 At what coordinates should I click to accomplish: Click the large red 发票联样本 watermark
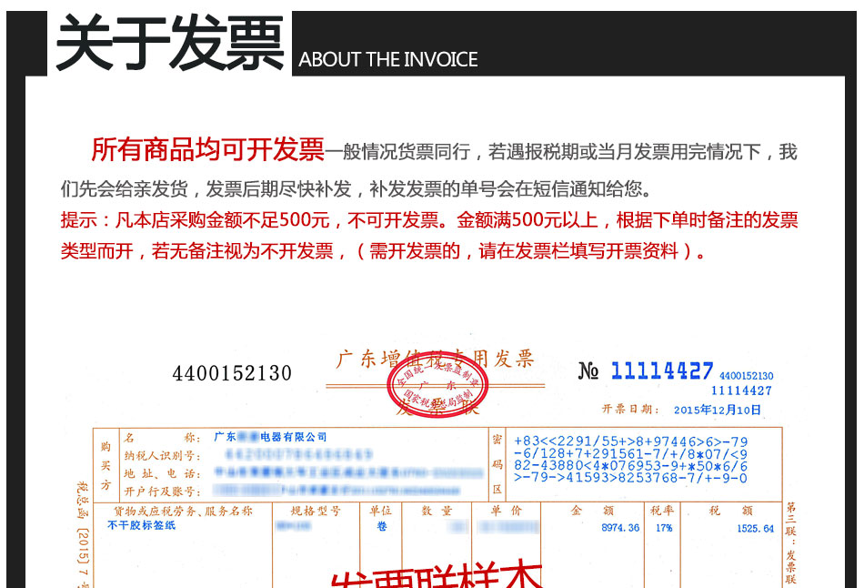click(x=437, y=573)
